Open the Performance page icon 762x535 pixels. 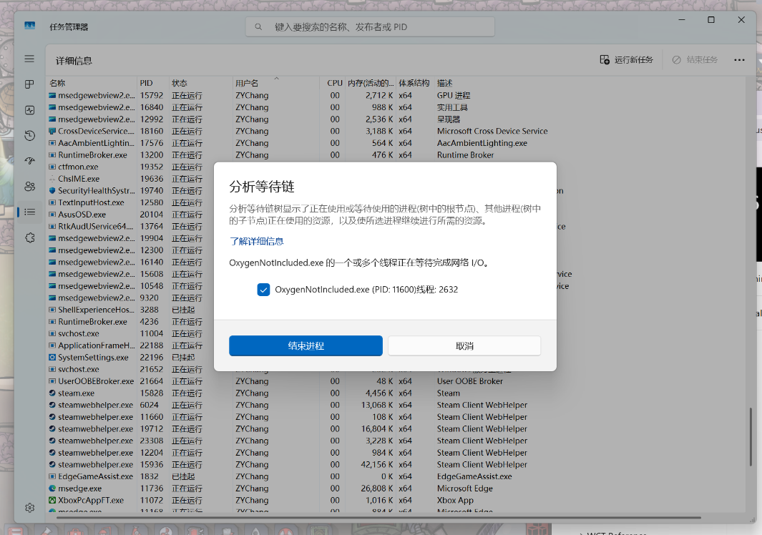(29, 110)
